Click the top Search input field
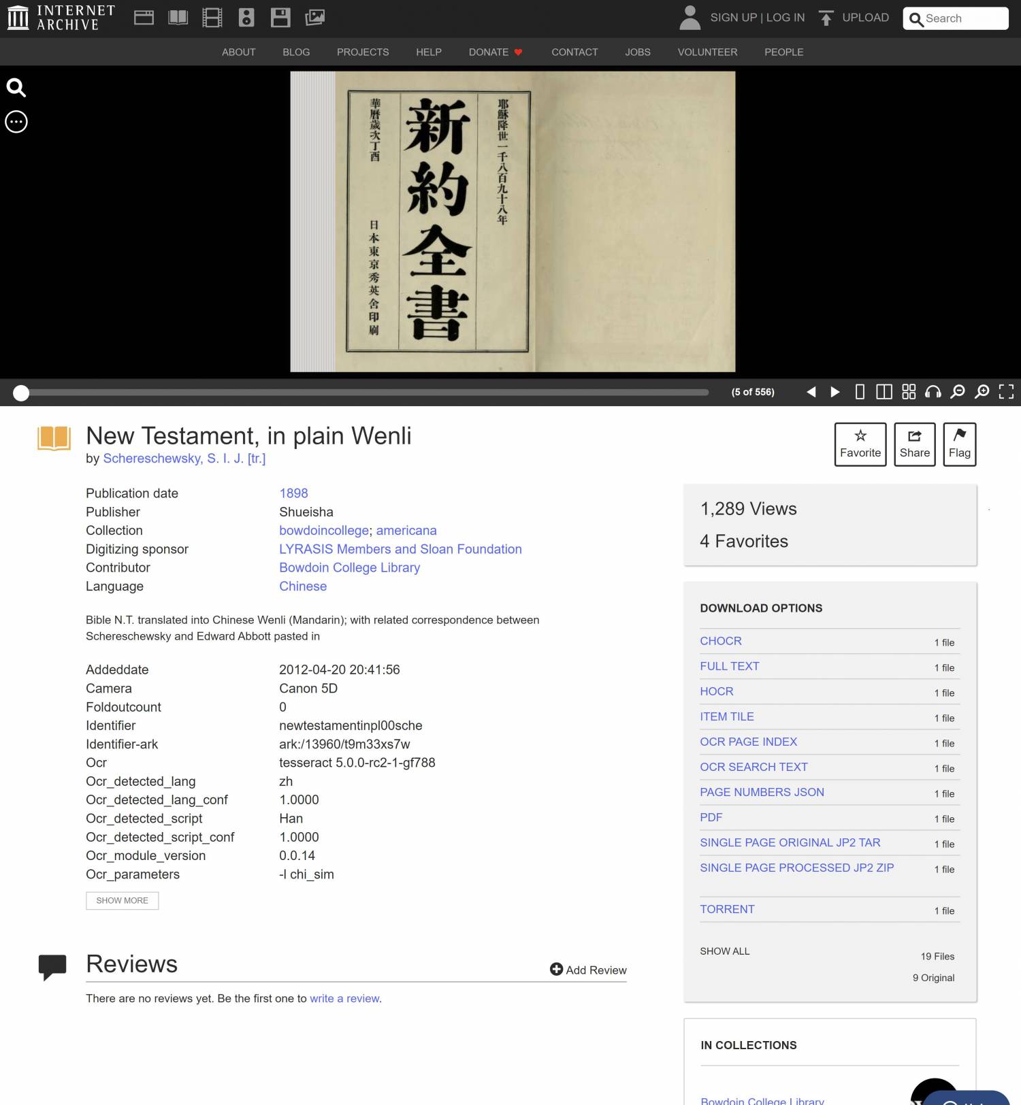 956,18
